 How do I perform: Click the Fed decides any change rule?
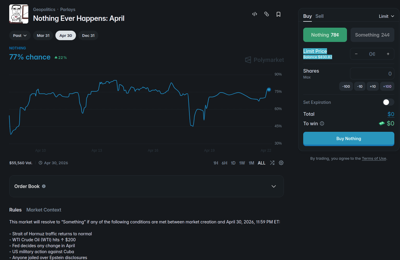pyautogui.click(x=42, y=246)
